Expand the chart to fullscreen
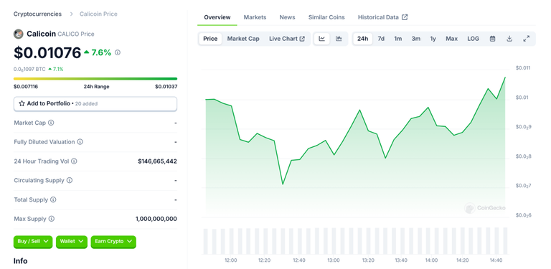 coord(527,39)
